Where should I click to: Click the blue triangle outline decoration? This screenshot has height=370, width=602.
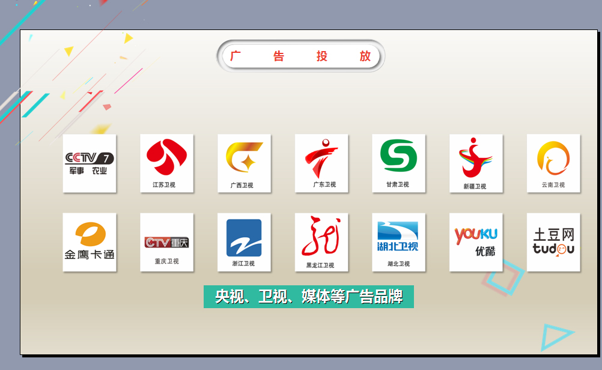(554, 336)
